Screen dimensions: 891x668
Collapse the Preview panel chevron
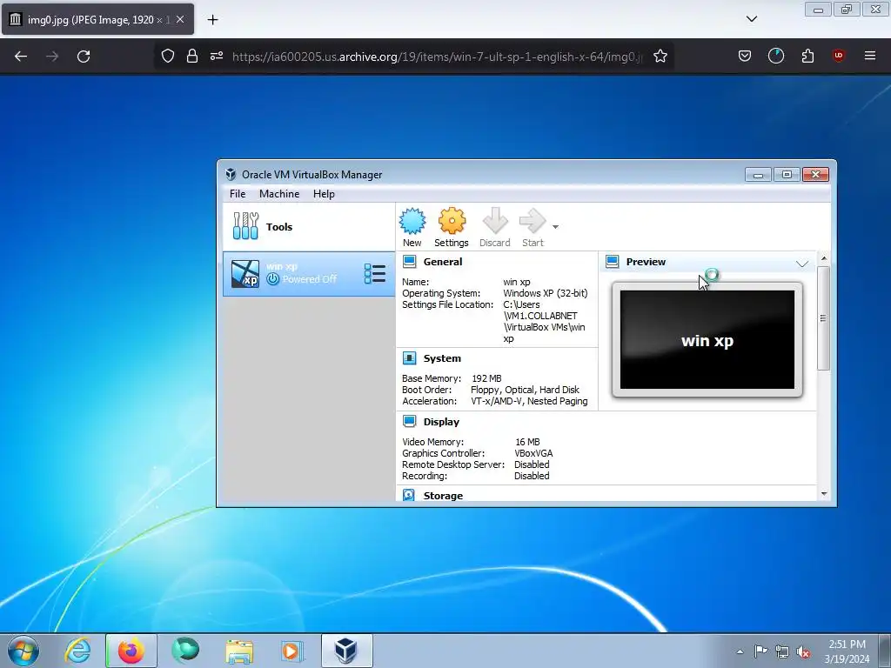[801, 264]
